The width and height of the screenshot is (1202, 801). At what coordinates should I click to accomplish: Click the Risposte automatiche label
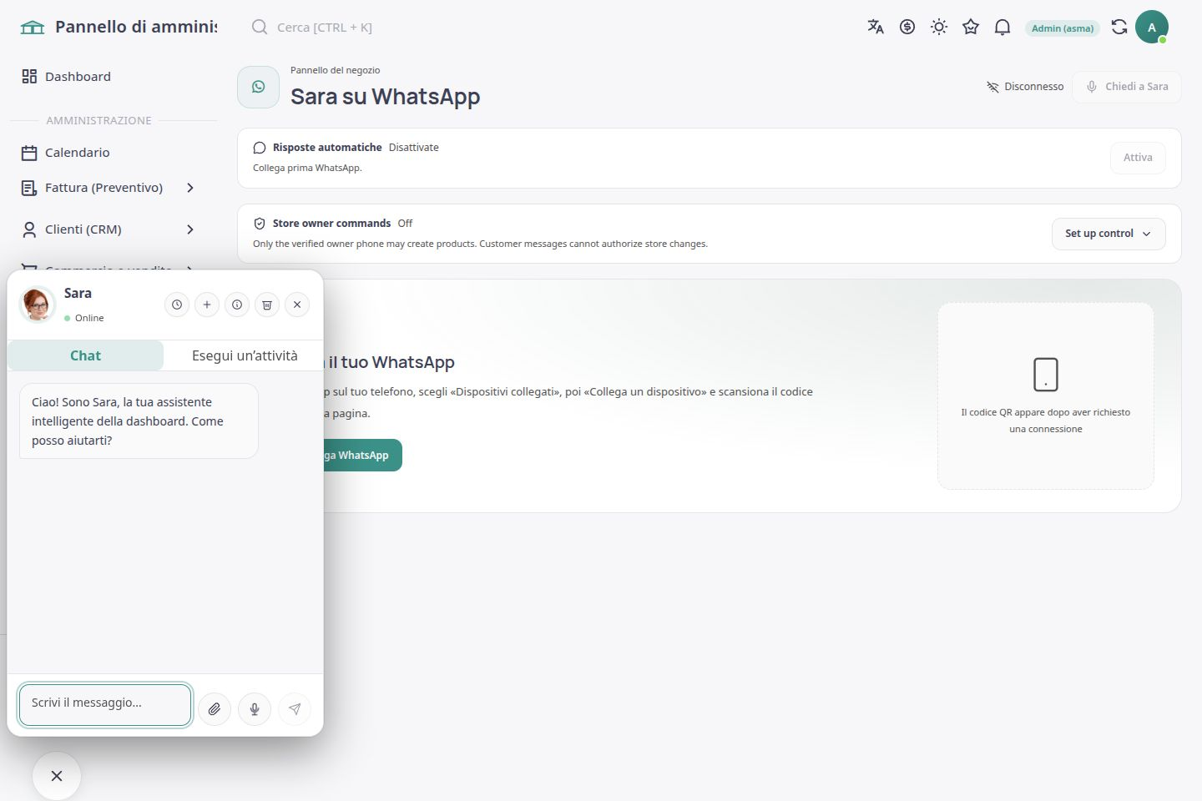[327, 148]
